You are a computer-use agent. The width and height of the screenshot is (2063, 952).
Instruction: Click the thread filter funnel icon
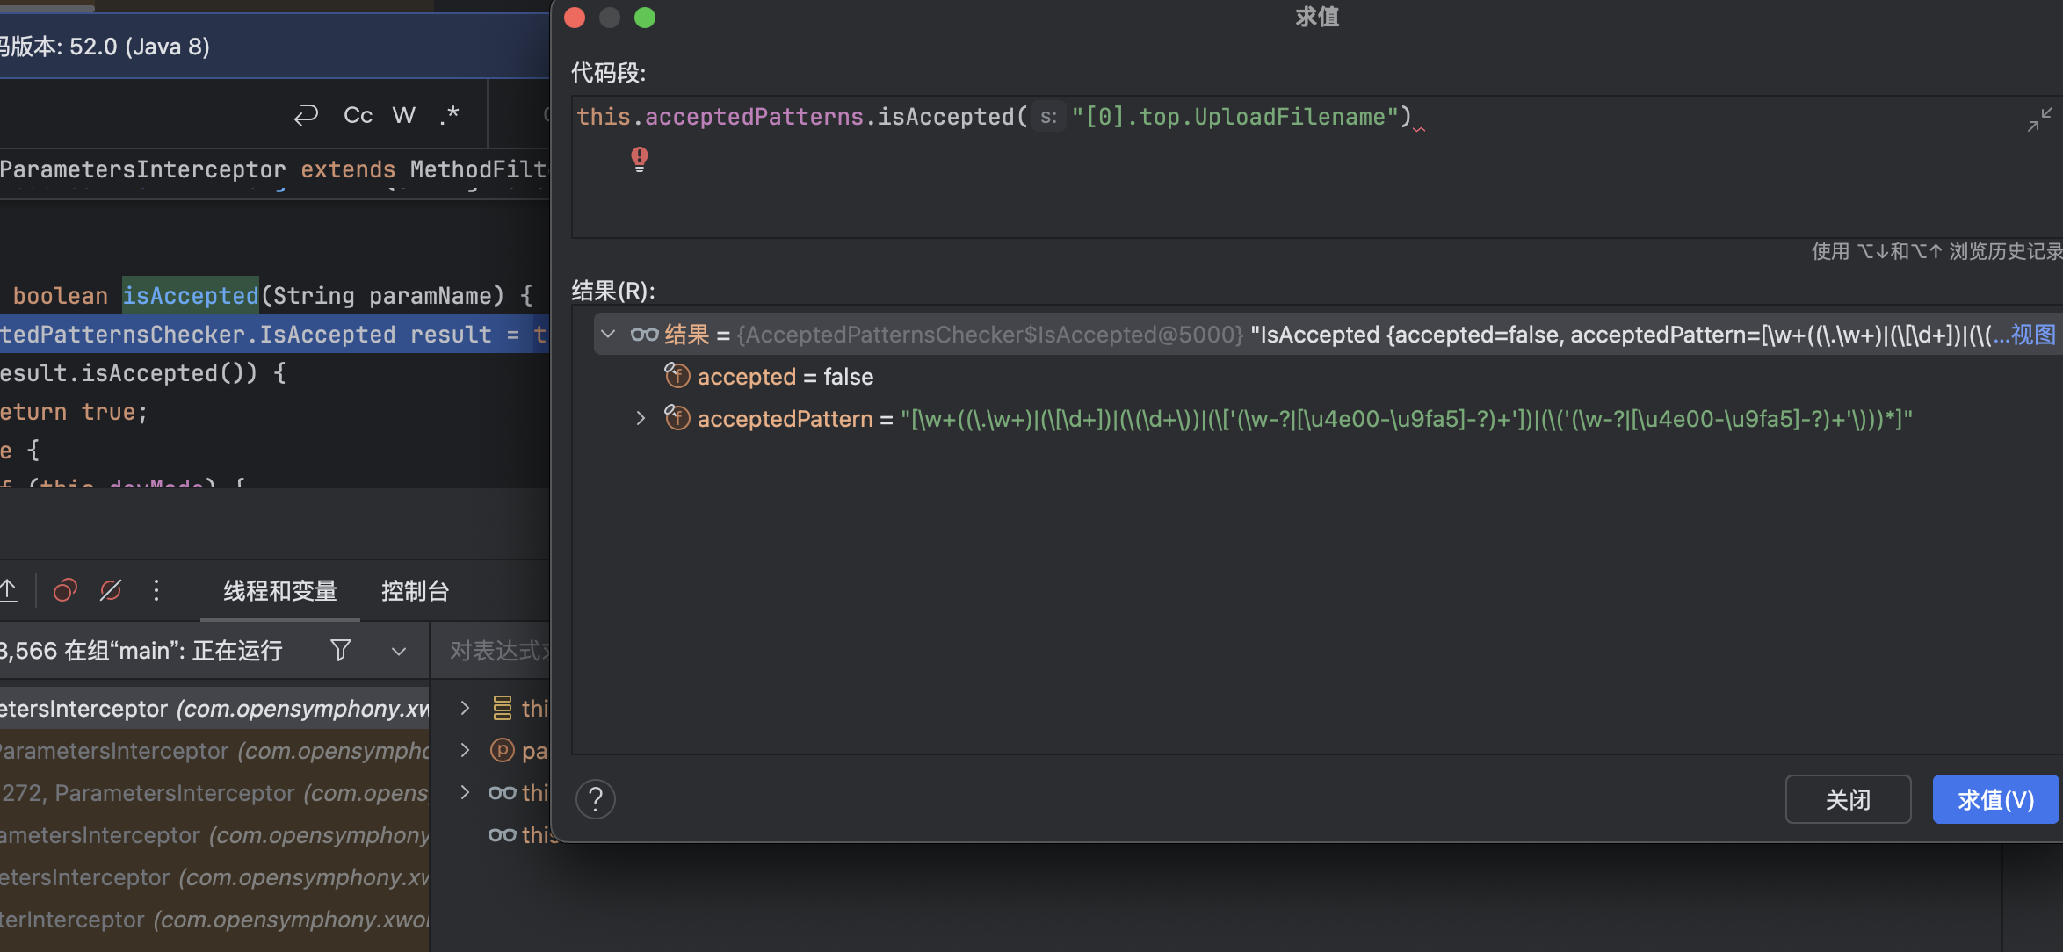[341, 650]
